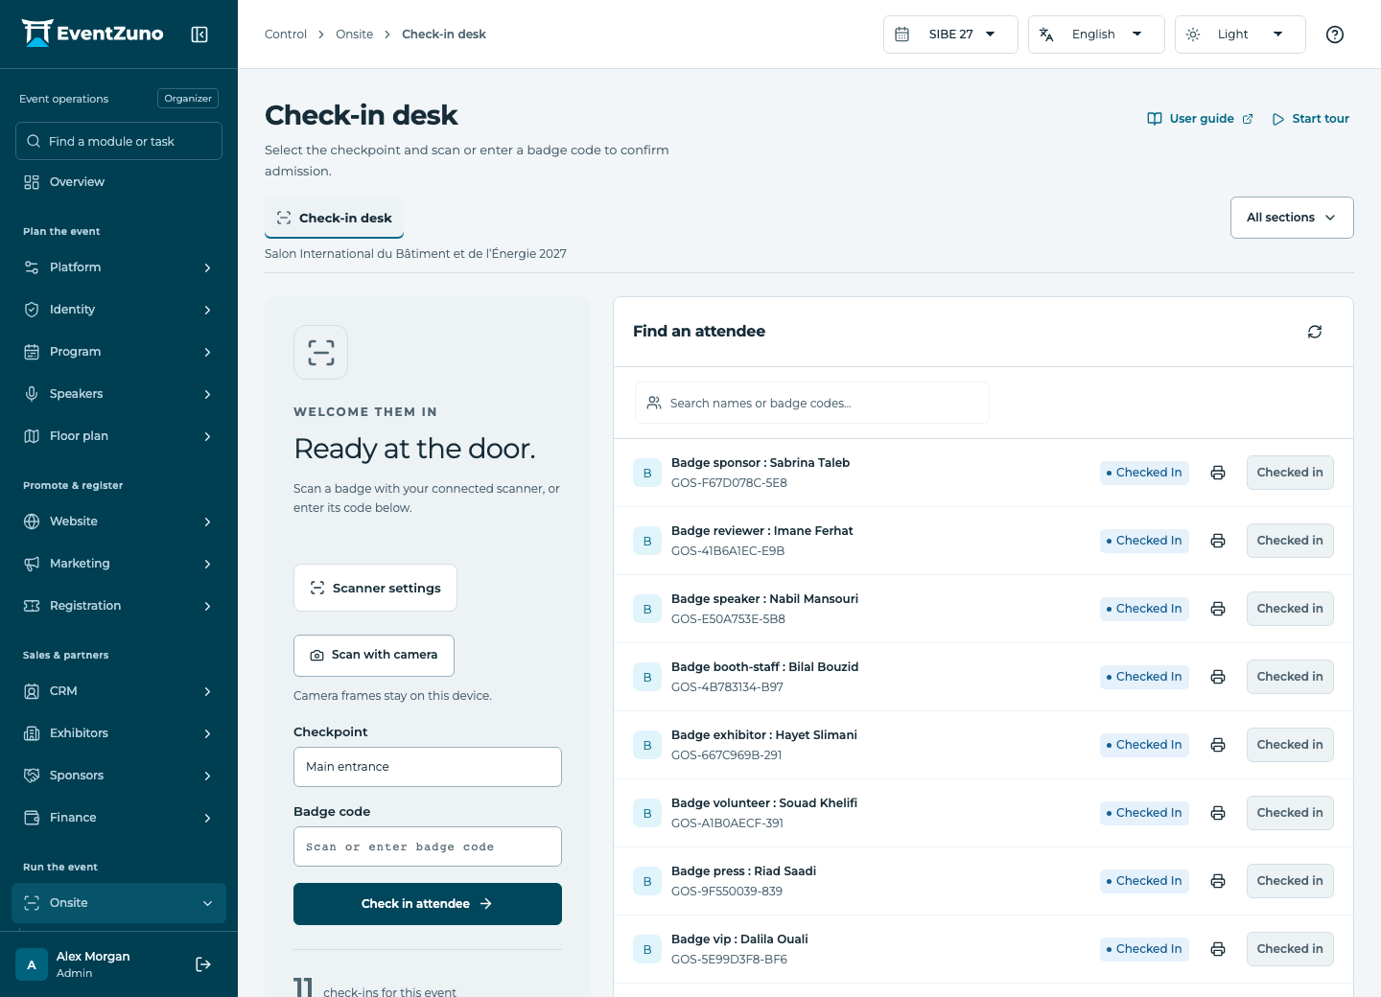The image size is (1381, 997).
Task: Click the Alex Morgan avatar
Action: pos(32,964)
